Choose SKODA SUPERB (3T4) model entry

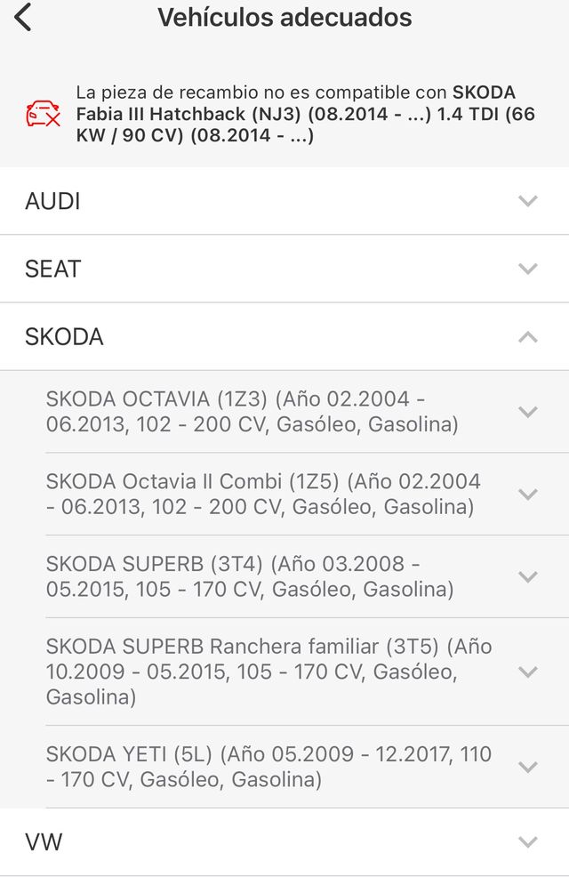[x=250, y=577]
